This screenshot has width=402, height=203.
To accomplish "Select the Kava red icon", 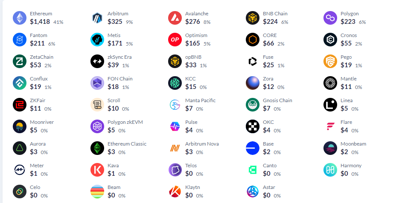I will pos(97,170).
